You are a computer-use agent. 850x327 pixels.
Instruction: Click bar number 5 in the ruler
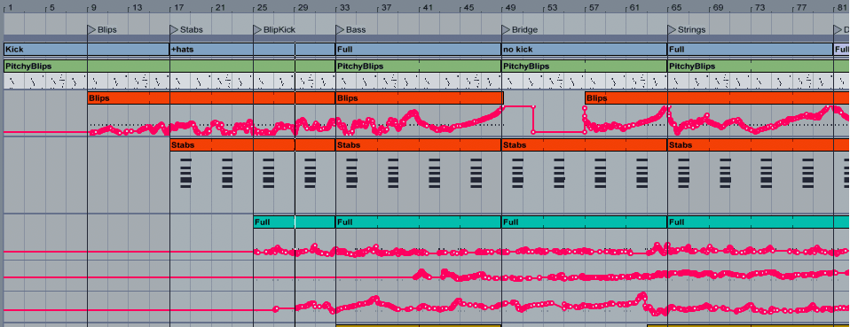click(51, 8)
